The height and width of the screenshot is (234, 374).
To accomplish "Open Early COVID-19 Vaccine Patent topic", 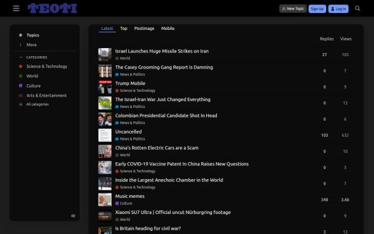I will click(182, 164).
